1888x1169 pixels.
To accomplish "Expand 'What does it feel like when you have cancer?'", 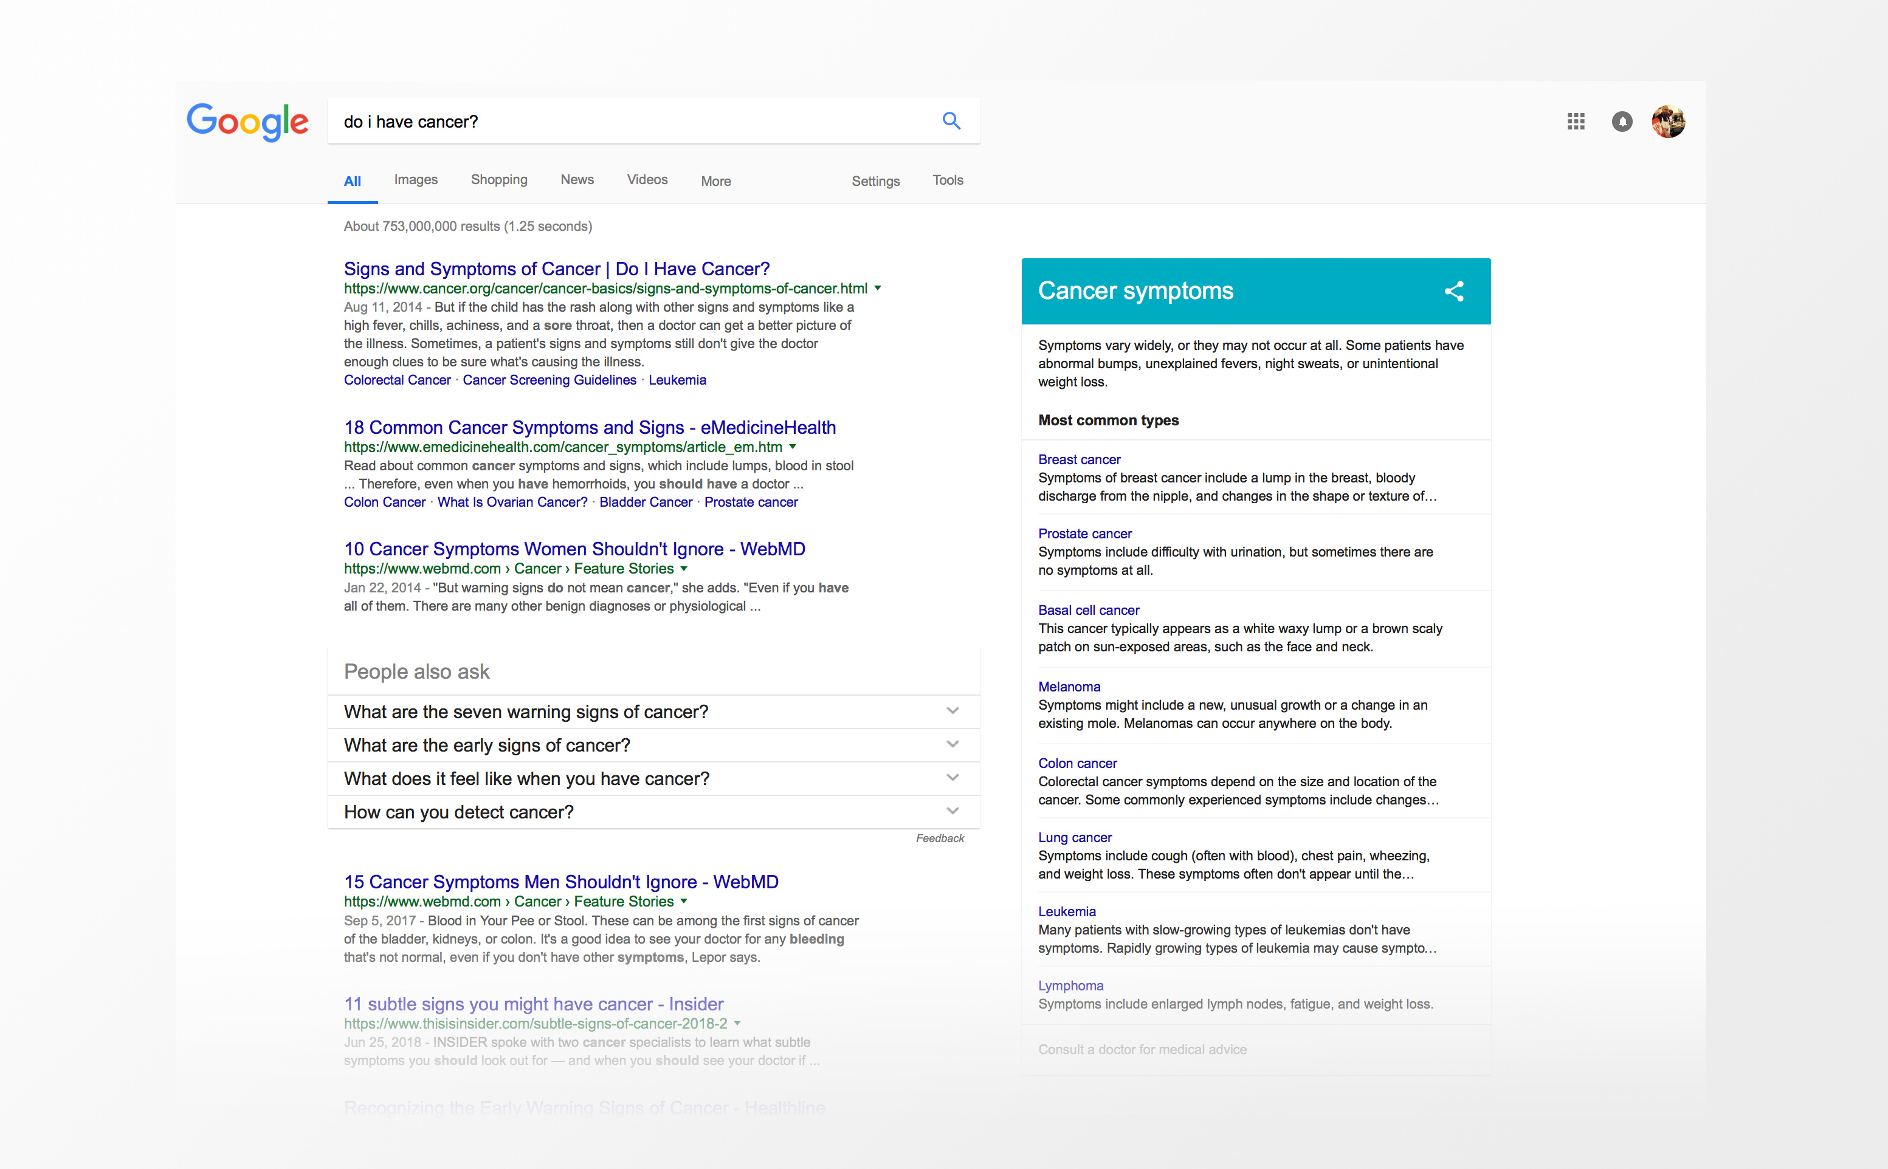I will [x=653, y=778].
